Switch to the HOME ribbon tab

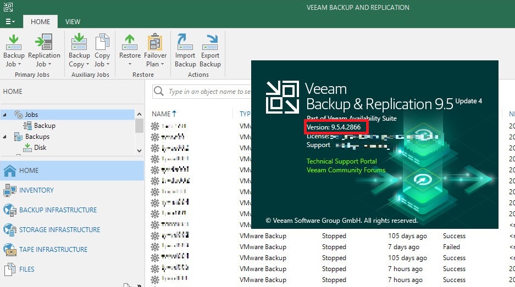click(41, 21)
